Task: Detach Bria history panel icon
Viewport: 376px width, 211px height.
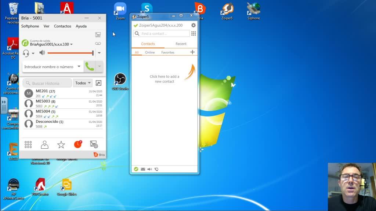Action: 98,83
